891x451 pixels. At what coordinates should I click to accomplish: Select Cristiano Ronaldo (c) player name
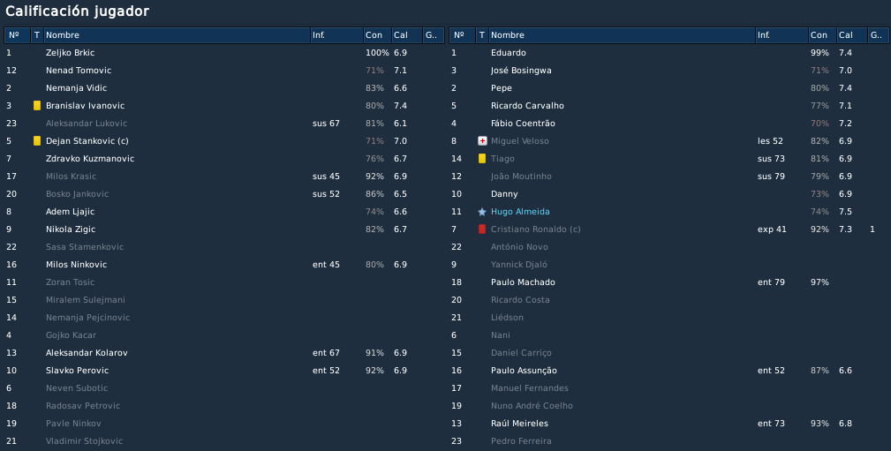[535, 229]
